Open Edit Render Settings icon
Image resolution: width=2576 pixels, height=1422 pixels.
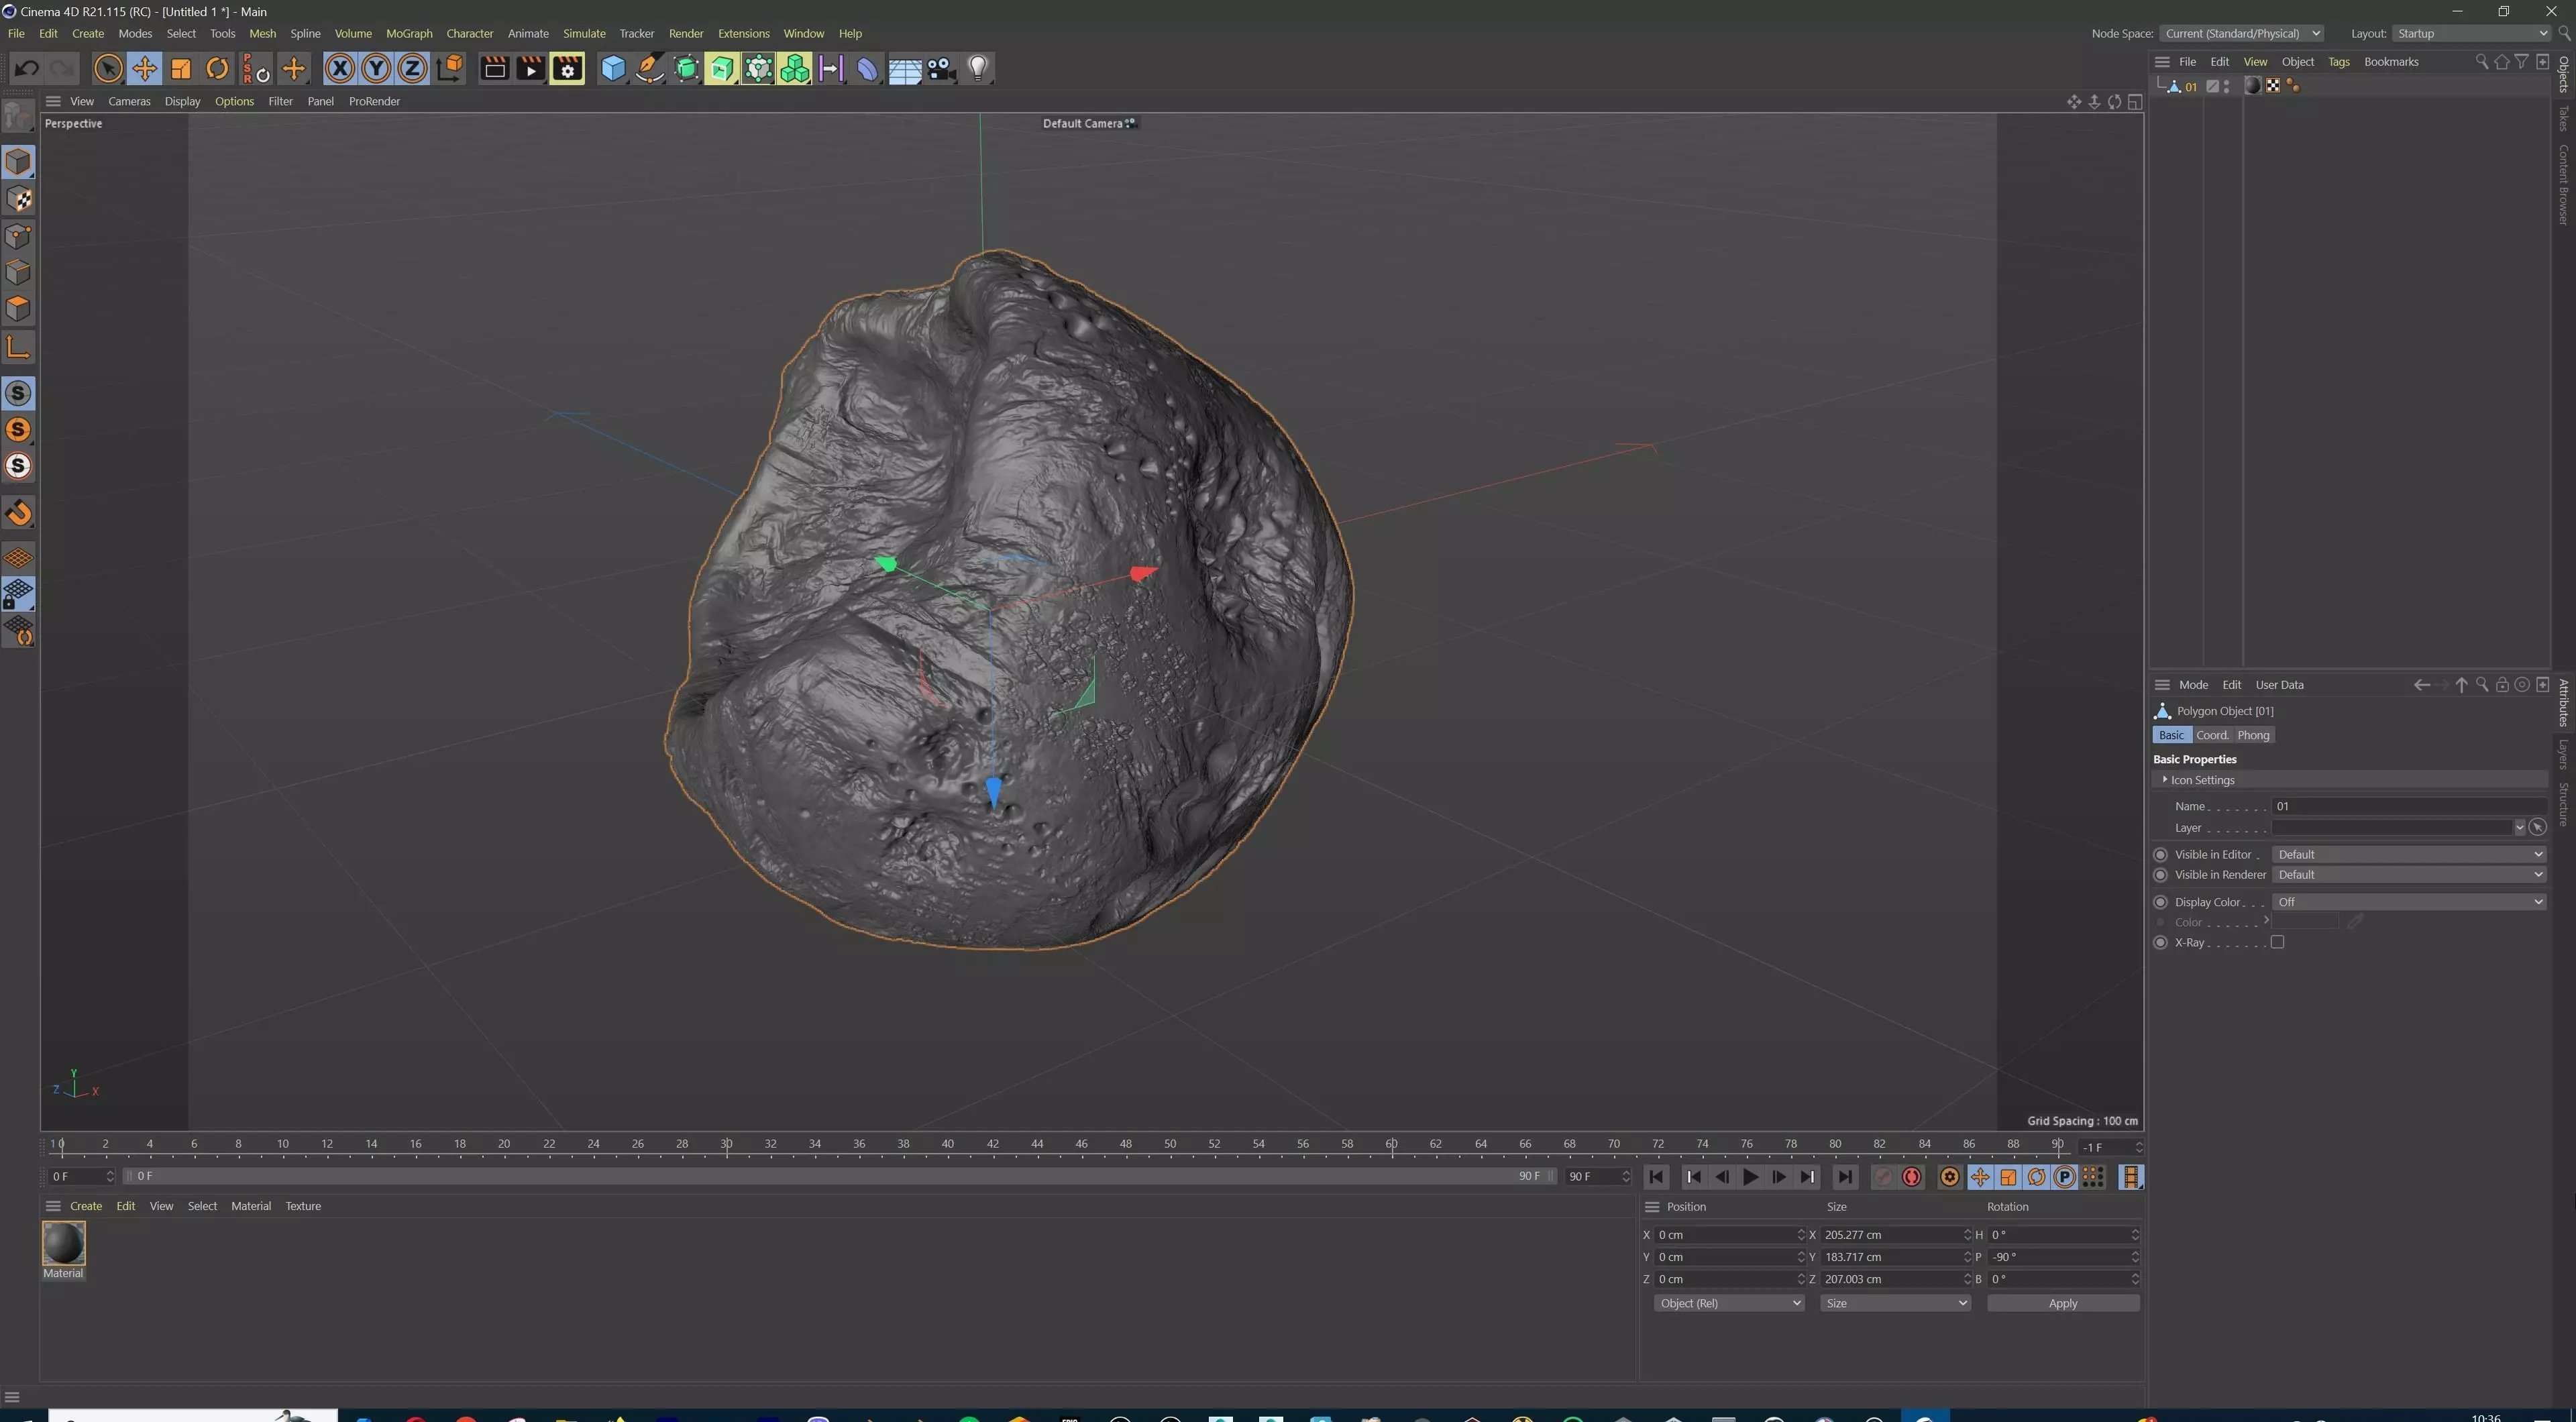coord(567,69)
